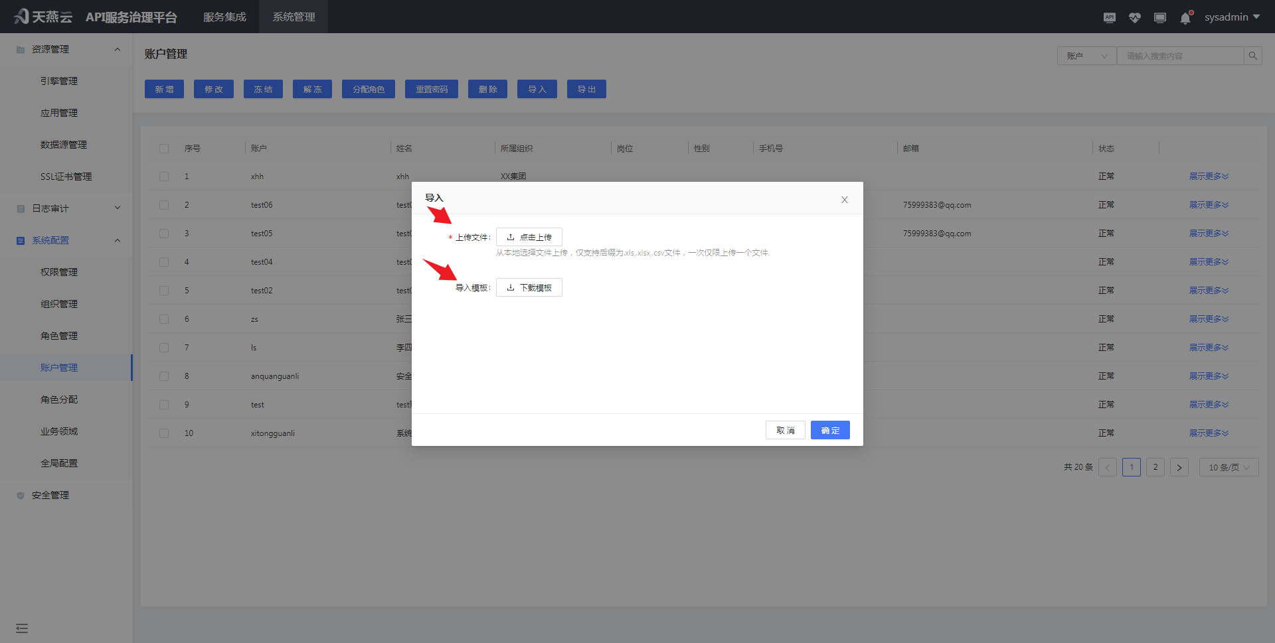1275x643 pixels.
Task: Click the search magnifier icon
Action: tap(1252, 56)
